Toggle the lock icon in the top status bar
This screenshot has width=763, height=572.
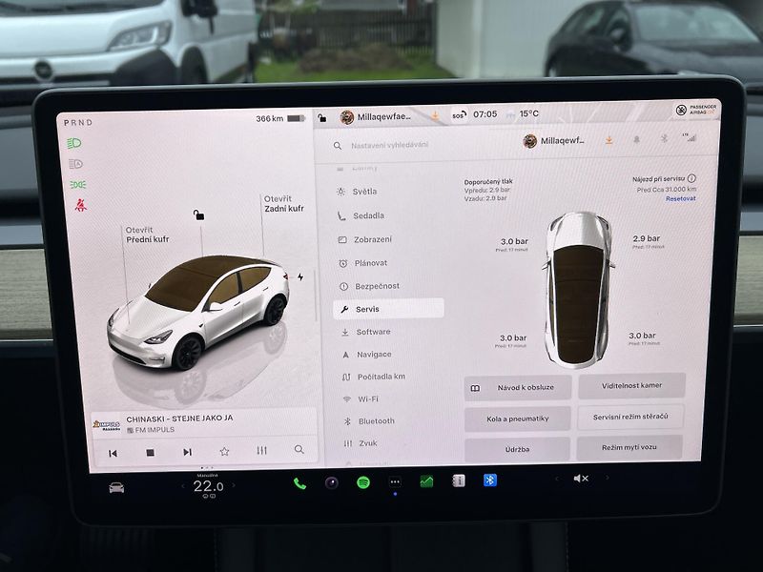point(321,117)
